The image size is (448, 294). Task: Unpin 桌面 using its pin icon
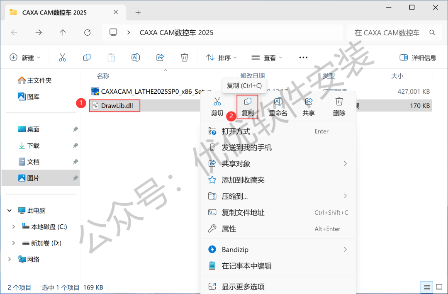click(x=75, y=129)
